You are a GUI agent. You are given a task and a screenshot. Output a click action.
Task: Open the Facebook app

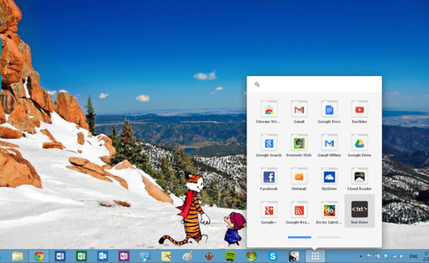click(x=268, y=179)
